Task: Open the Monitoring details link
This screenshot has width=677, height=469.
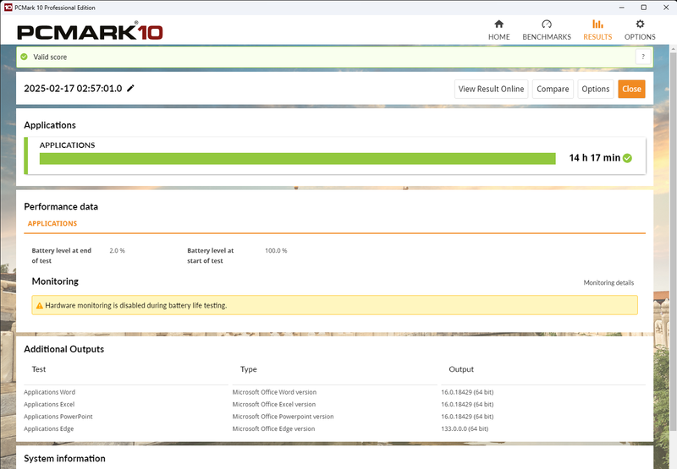Action: click(608, 283)
